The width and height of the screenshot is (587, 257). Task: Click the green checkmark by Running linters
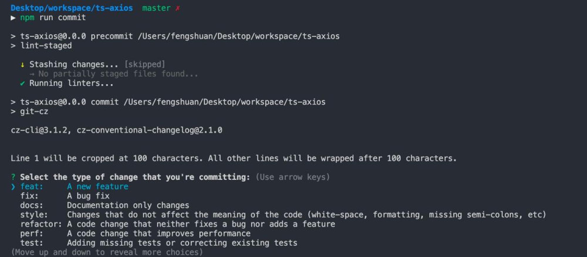tap(22, 84)
